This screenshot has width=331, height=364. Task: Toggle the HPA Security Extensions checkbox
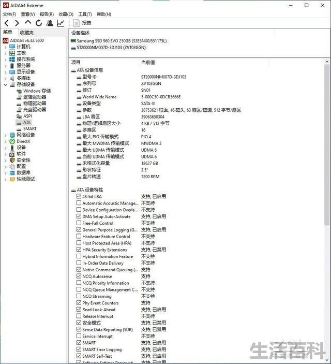click(79, 250)
